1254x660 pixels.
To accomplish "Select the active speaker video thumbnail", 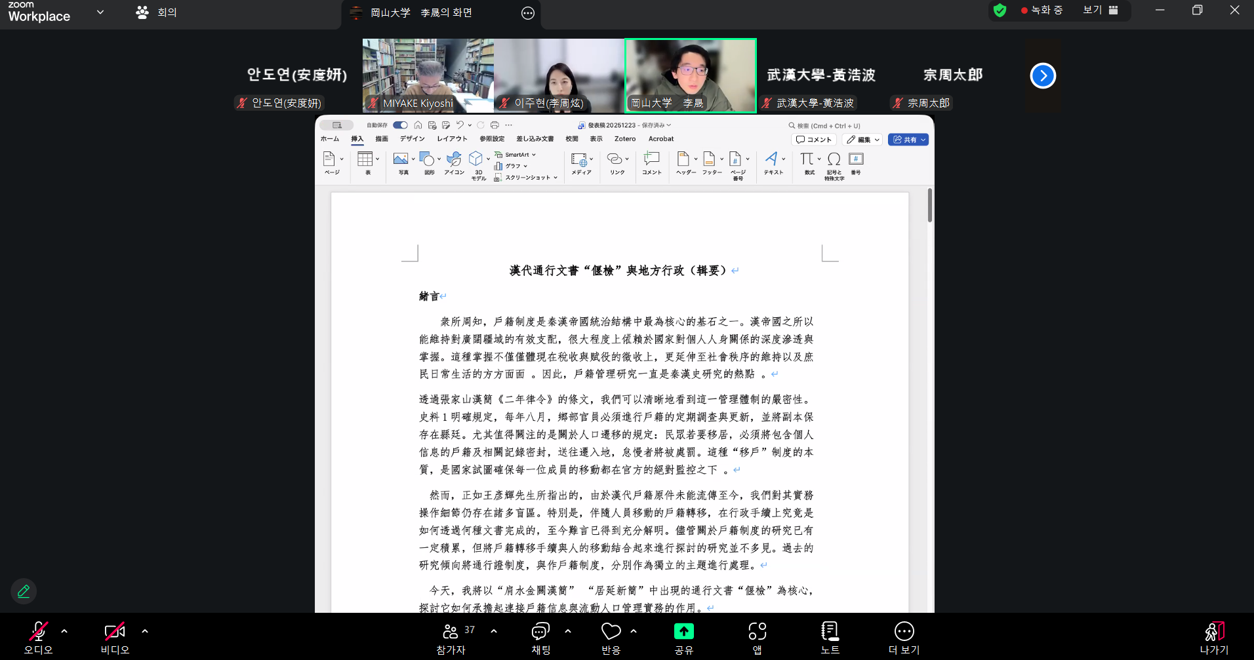I will pos(690,75).
